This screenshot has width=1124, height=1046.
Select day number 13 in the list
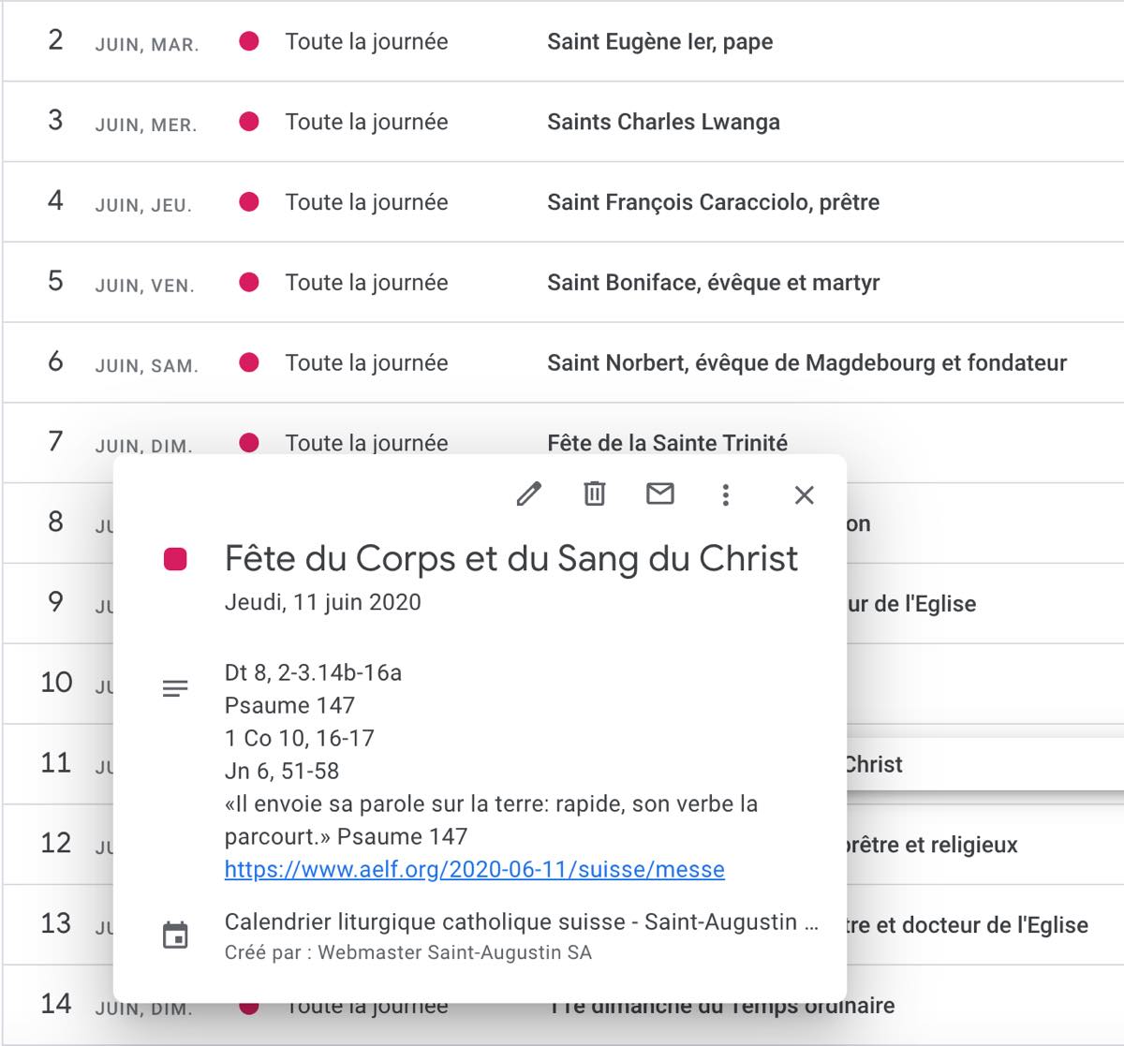(56, 923)
